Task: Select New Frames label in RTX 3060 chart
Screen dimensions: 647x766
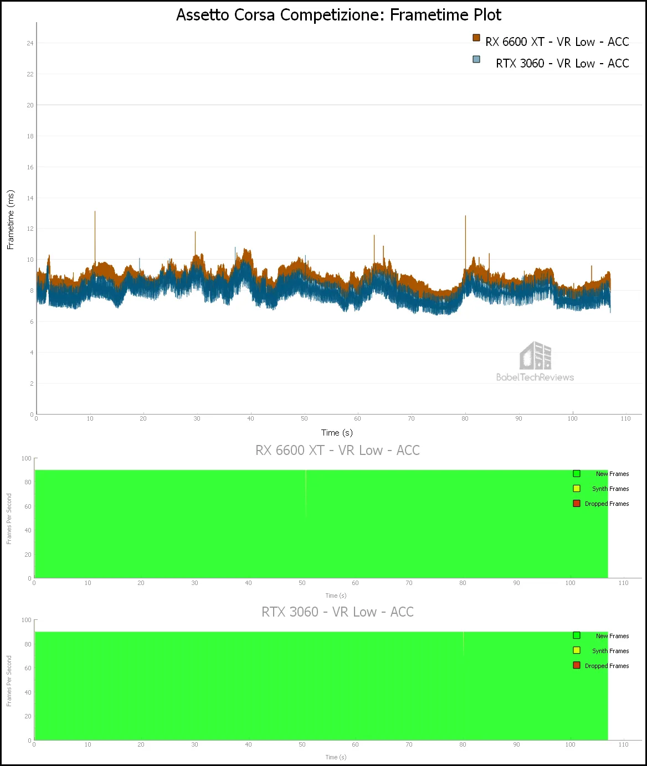Action: 613,636
